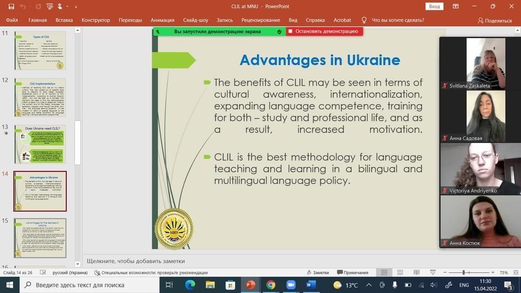Select Normal view button in status bar
Screen dimensions: 521x293
pyautogui.click(x=384, y=272)
